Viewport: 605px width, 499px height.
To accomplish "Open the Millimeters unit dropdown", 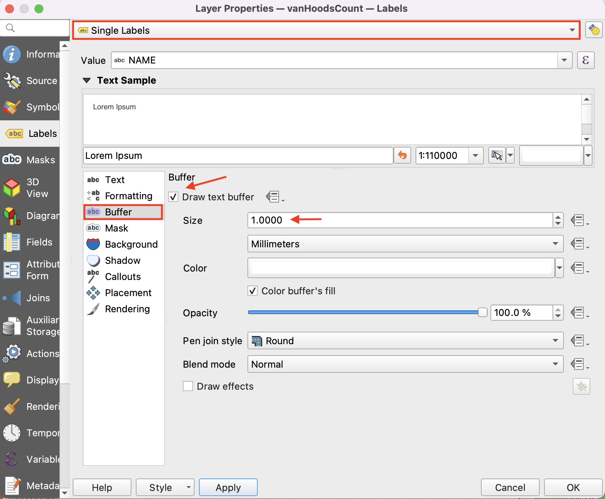I will click(x=405, y=244).
